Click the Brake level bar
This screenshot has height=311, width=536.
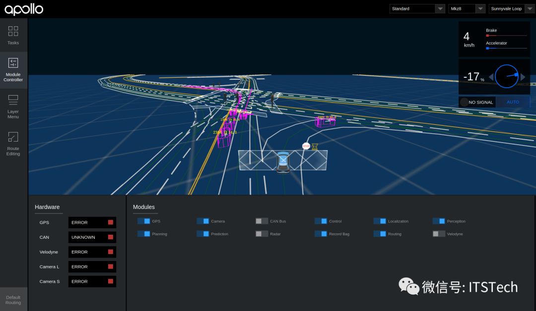(x=506, y=36)
